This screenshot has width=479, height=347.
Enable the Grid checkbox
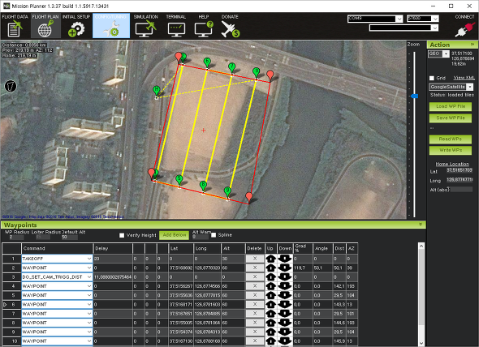click(432, 78)
